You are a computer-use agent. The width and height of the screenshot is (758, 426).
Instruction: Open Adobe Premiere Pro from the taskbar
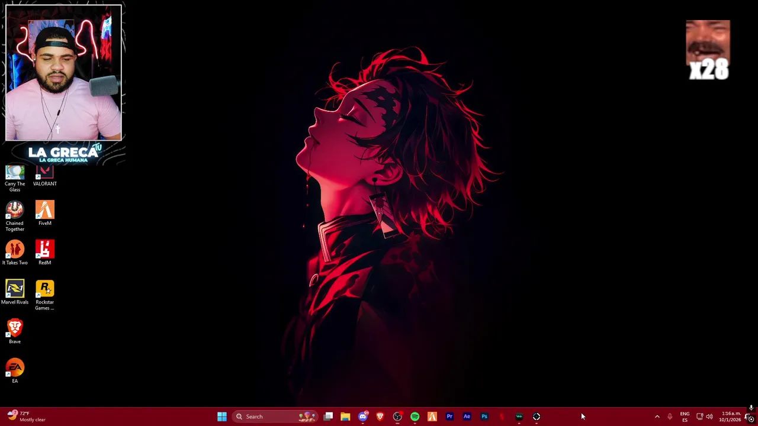click(x=449, y=417)
